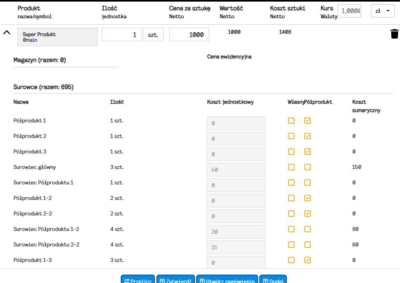Toggle Własny checkbox for Półprodukt 1
Image resolution: width=400 pixels, height=283 pixels.
(x=292, y=120)
